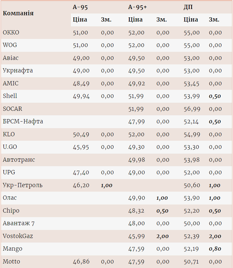Click Shell's ДП change value 0,50
This screenshot has height=268, width=233.
(215, 96)
